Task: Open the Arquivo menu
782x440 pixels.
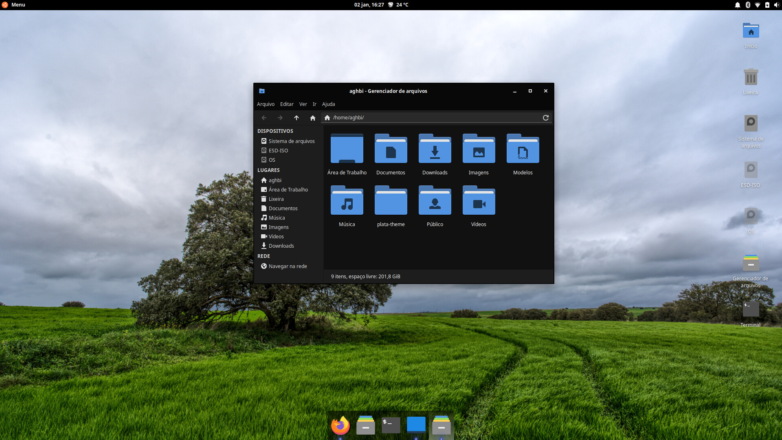Action: click(266, 104)
